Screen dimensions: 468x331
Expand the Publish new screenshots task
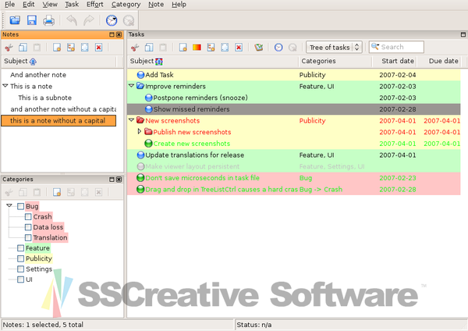pos(139,131)
